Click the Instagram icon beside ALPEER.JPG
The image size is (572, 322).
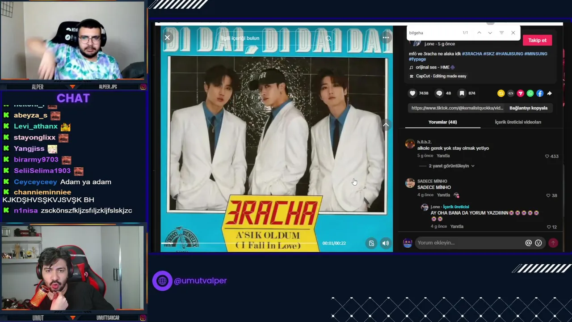click(143, 87)
